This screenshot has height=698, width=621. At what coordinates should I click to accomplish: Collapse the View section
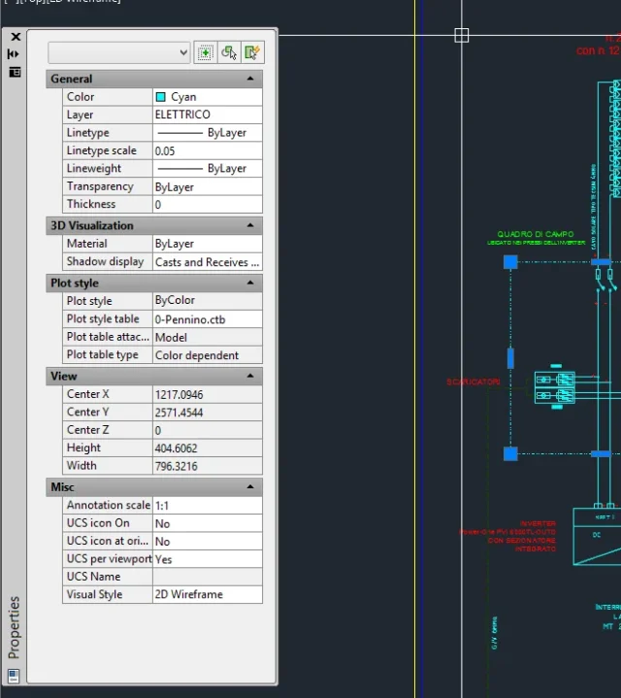(250, 376)
